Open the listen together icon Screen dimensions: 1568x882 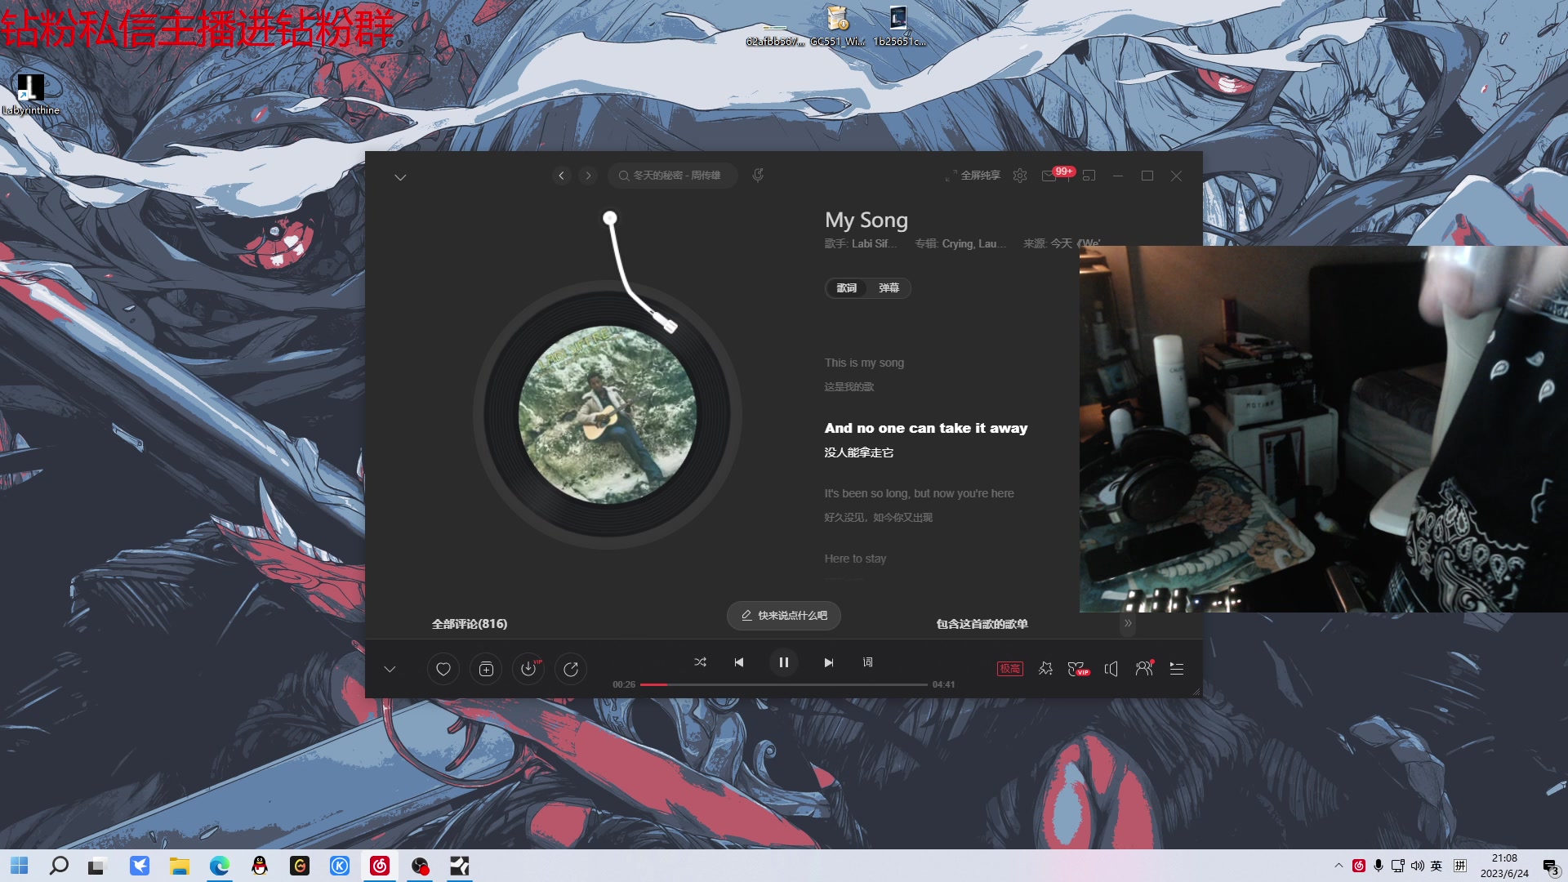pos(1144,669)
